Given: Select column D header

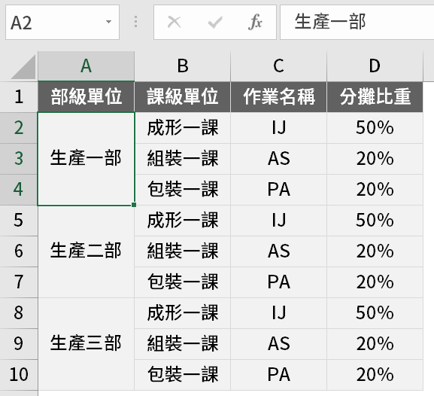Looking at the screenshot, I should pyautogui.click(x=375, y=66).
